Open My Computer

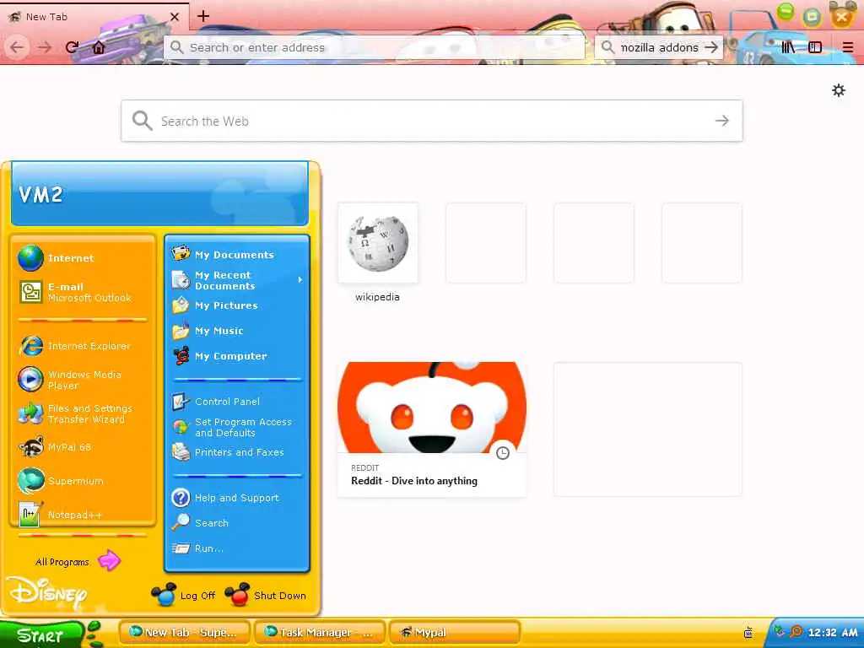[237, 356]
